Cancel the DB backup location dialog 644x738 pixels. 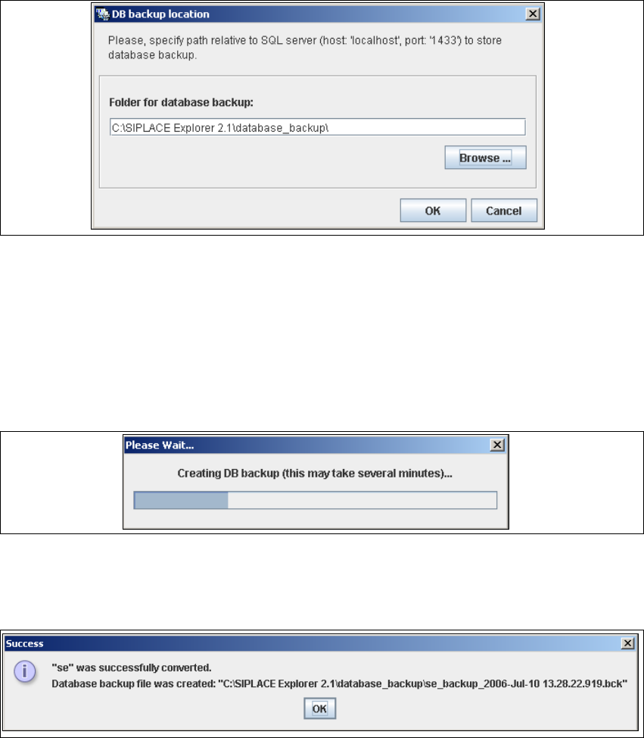click(x=503, y=211)
